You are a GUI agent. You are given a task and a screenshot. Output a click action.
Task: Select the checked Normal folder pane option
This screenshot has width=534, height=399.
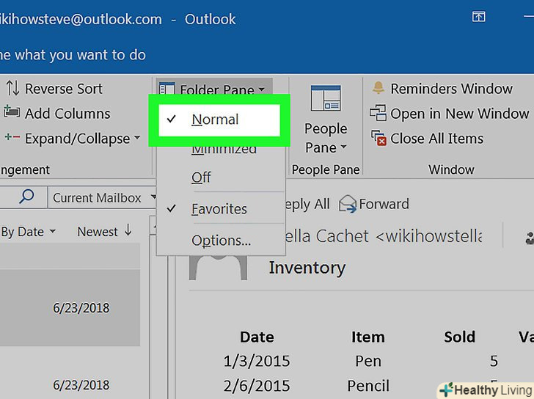(219, 120)
